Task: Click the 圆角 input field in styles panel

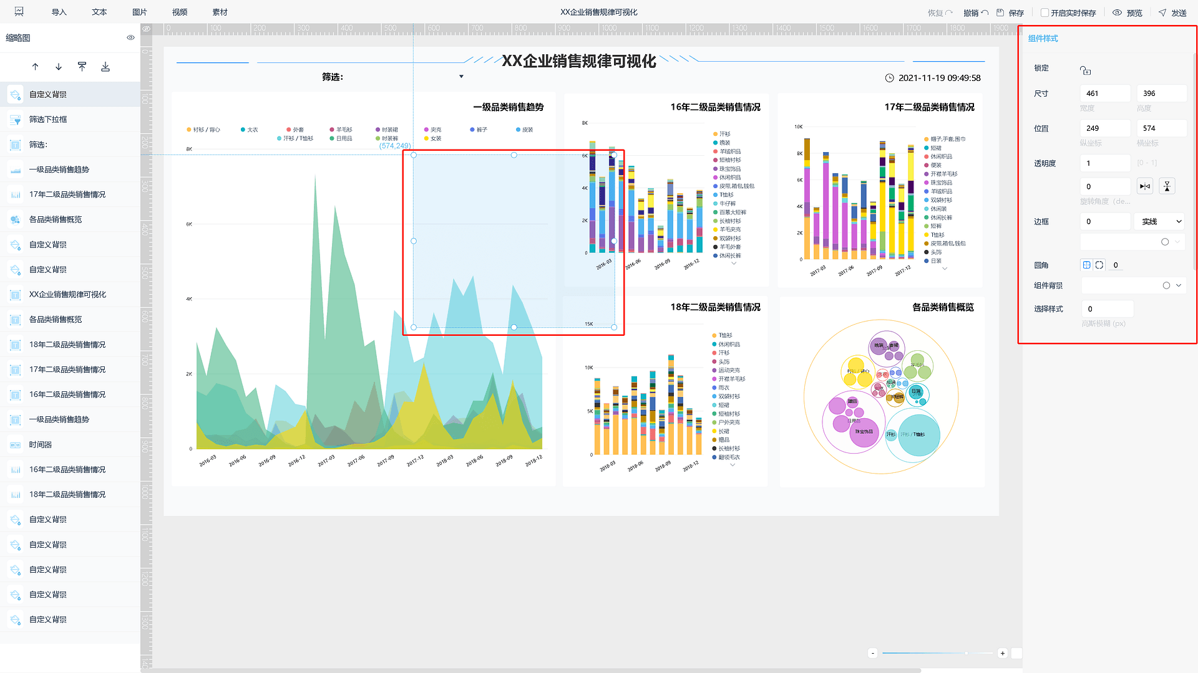Action: point(1121,265)
